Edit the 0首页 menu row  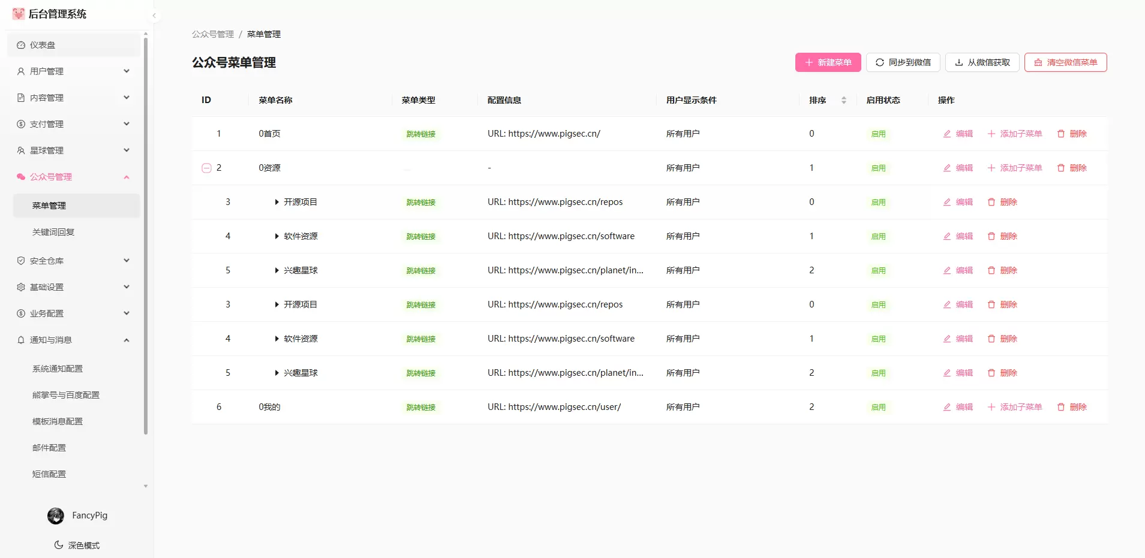coord(958,134)
